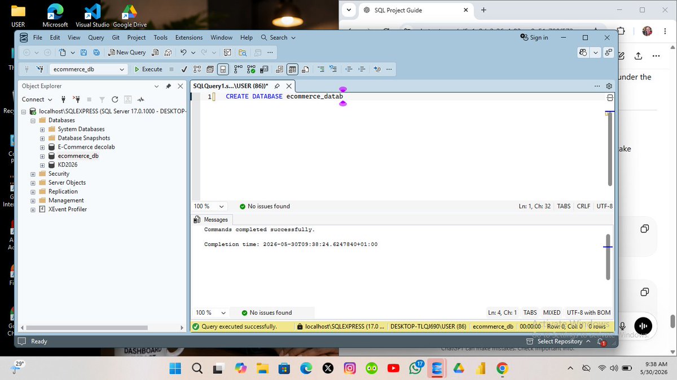Select the Messages results tab

pos(212,220)
